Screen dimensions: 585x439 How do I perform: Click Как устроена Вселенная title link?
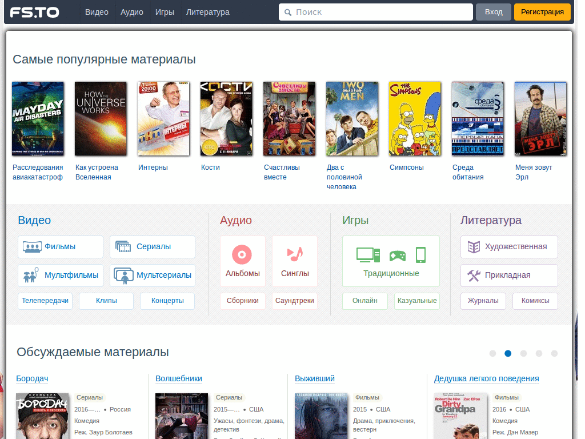coord(97,172)
